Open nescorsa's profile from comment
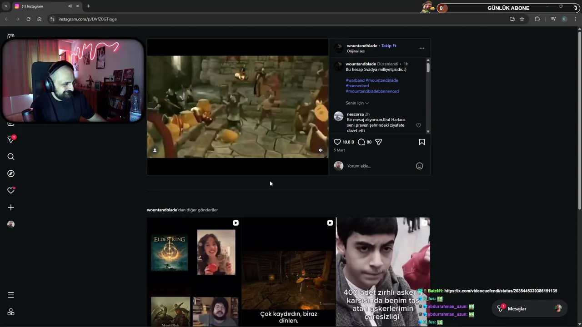The image size is (582, 327). [x=355, y=114]
